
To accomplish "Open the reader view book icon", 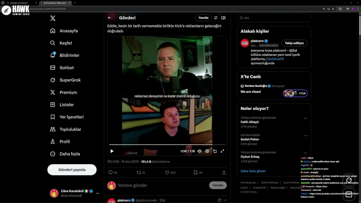I will coord(223,18).
